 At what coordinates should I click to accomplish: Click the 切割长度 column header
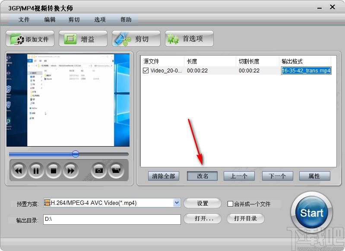[x=257, y=61]
